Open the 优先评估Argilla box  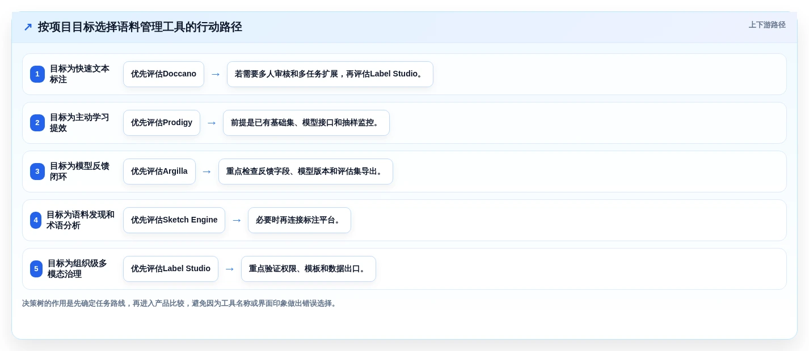coord(159,172)
